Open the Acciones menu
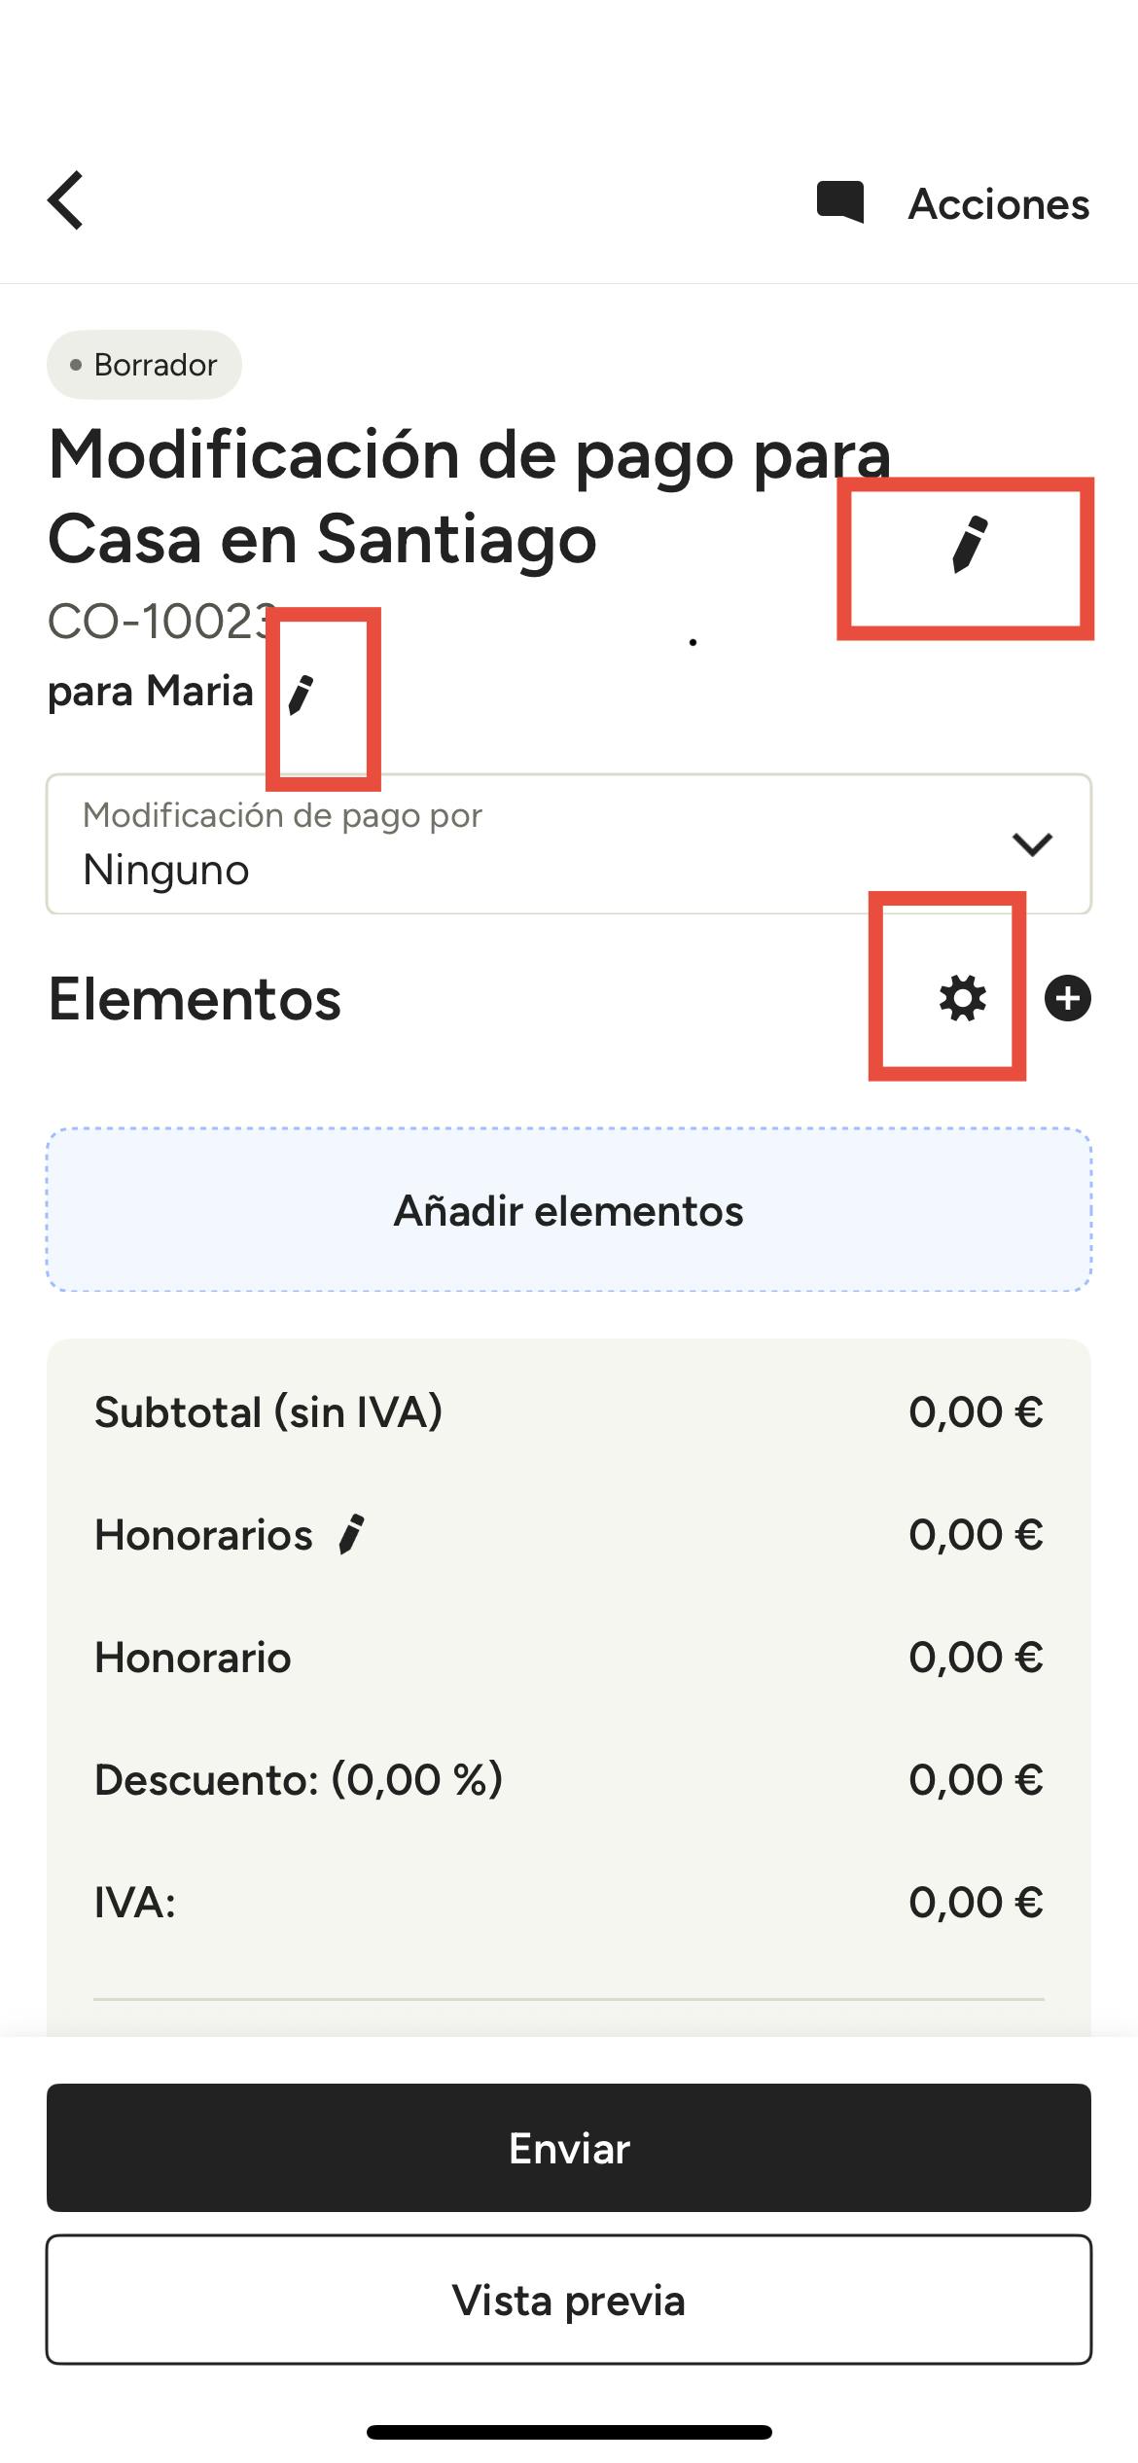 point(998,204)
